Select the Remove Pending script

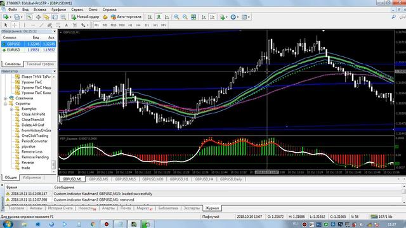(35, 157)
